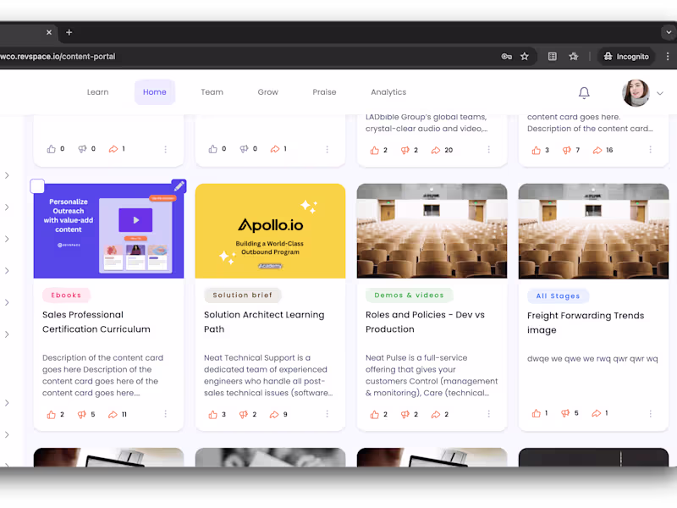
Task: Like the Freight Forwarding Trends image card
Action: pos(537,413)
